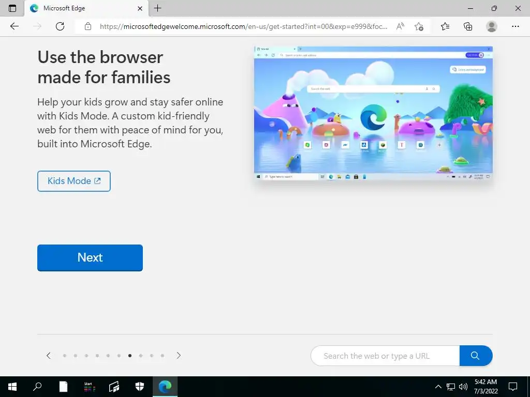Open the blank document taskbar icon
The width and height of the screenshot is (530, 397).
click(63, 387)
